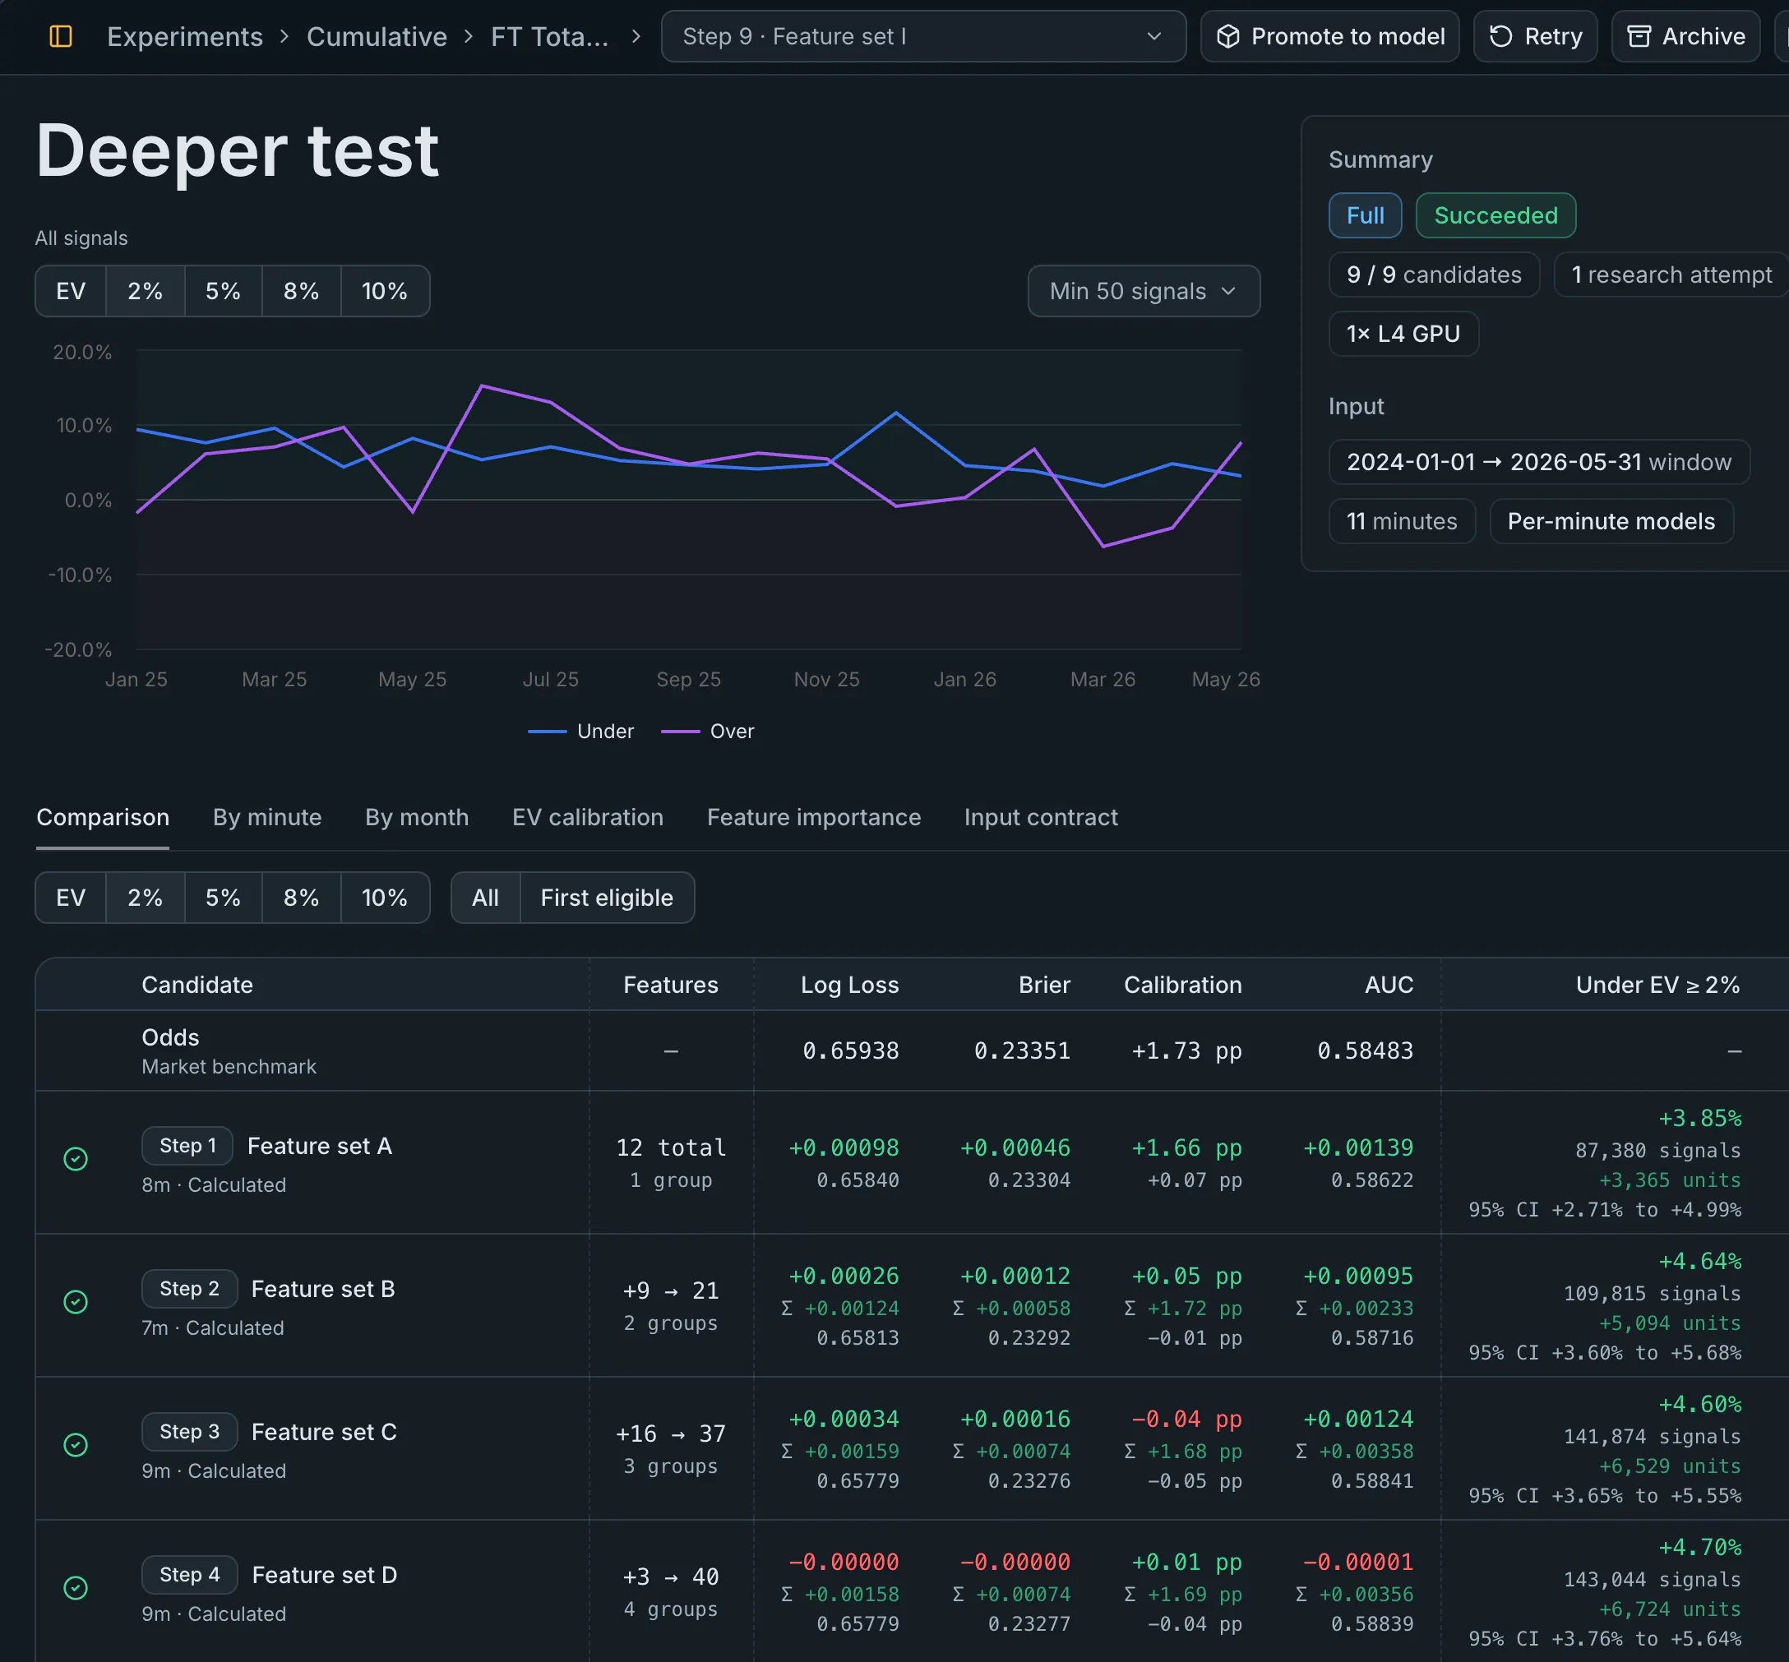Click the green check icon for Step 3
The height and width of the screenshot is (1662, 1789).
coord(76,1444)
